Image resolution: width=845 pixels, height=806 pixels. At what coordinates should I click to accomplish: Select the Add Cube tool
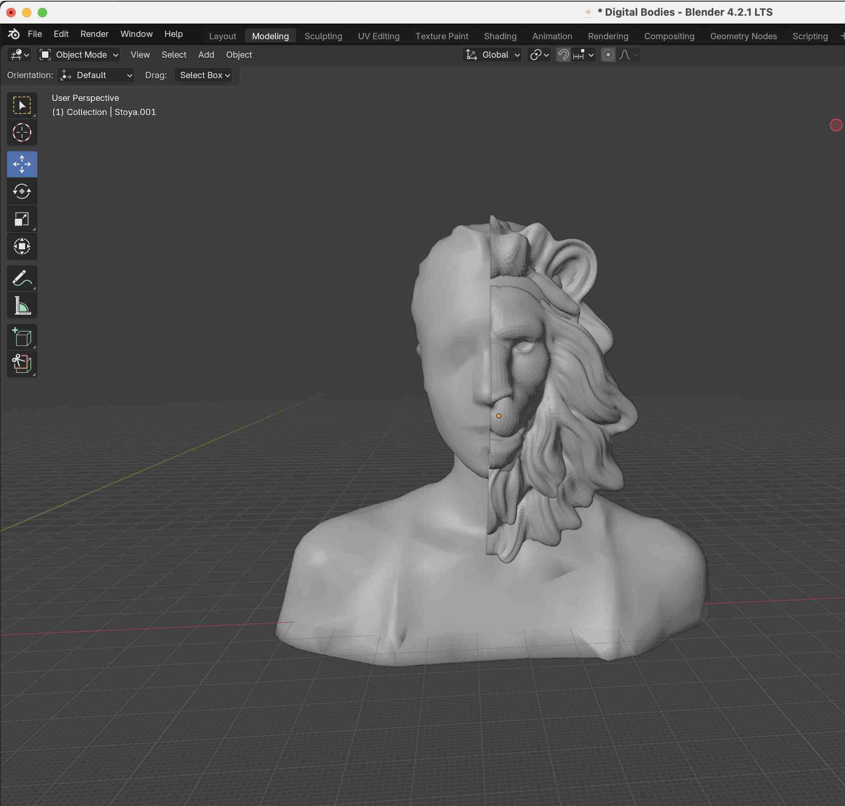22,337
